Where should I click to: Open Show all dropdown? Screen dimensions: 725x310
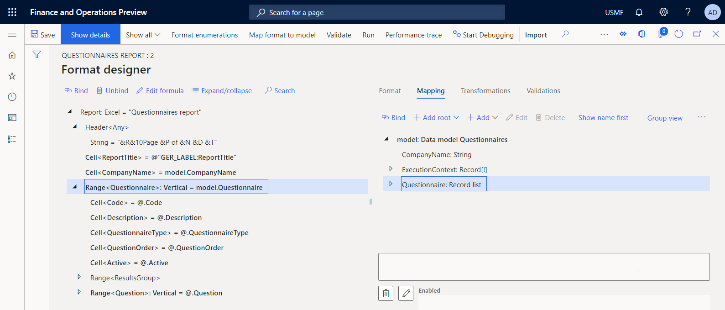pos(143,35)
